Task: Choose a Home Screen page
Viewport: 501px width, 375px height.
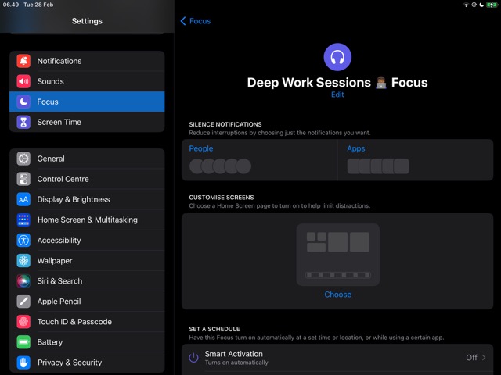Action: [x=337, y=295]
